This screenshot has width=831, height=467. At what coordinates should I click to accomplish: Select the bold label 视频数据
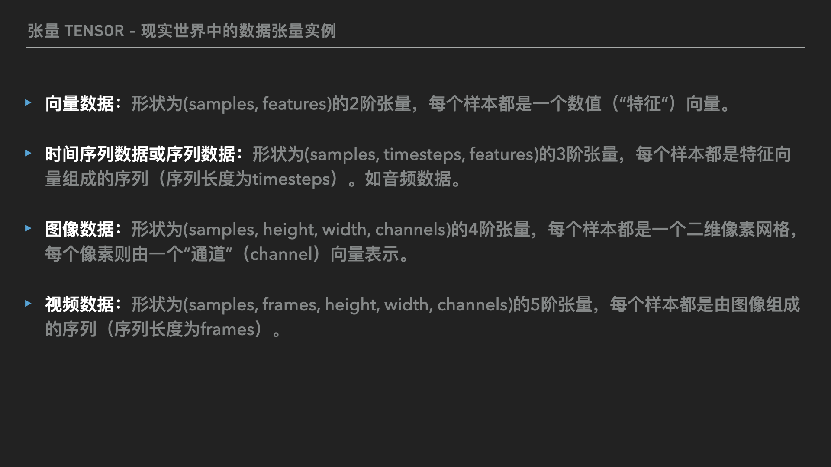pos(80,304)
